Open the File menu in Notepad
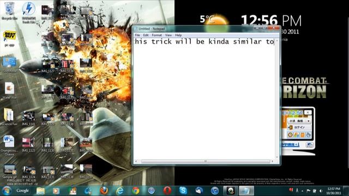349x196 pixels. click(x=137, y=35)
